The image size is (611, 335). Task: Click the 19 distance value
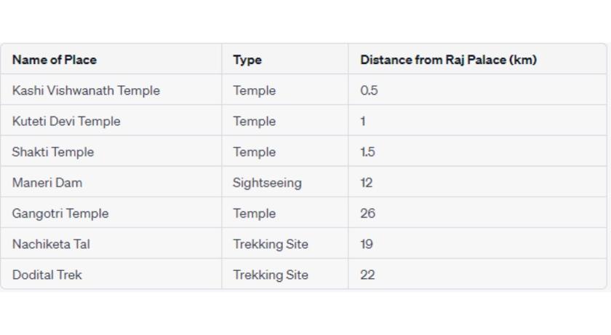(x=367, y=244)
